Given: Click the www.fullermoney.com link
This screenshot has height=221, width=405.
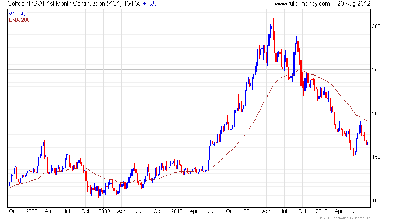Looking at the screenshot, I should (302, 4).
